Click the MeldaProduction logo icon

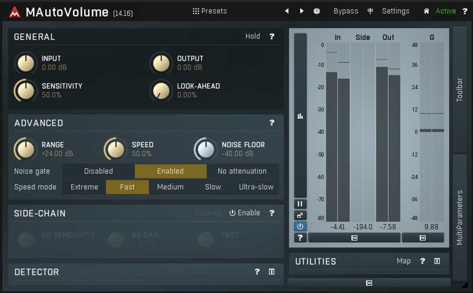click(x=15, y=12)
